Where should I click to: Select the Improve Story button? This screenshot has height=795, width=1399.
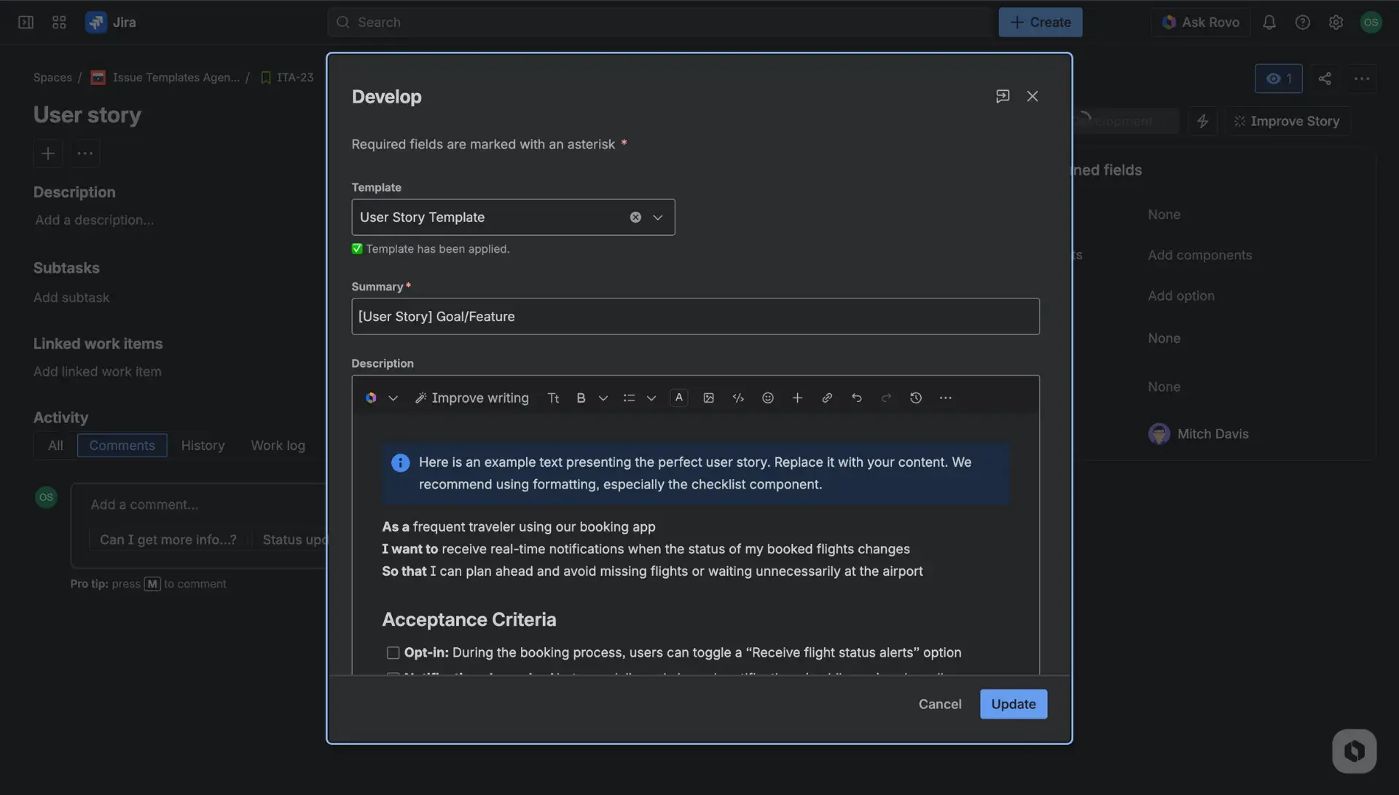pos(1287,120)
